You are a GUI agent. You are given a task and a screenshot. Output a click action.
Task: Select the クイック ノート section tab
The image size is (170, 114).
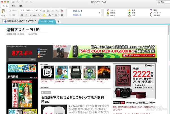pyautogui.click(x=47, y=22)
